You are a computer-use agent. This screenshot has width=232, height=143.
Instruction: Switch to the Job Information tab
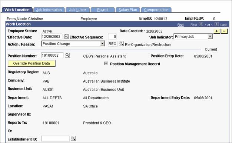point(49,10)
